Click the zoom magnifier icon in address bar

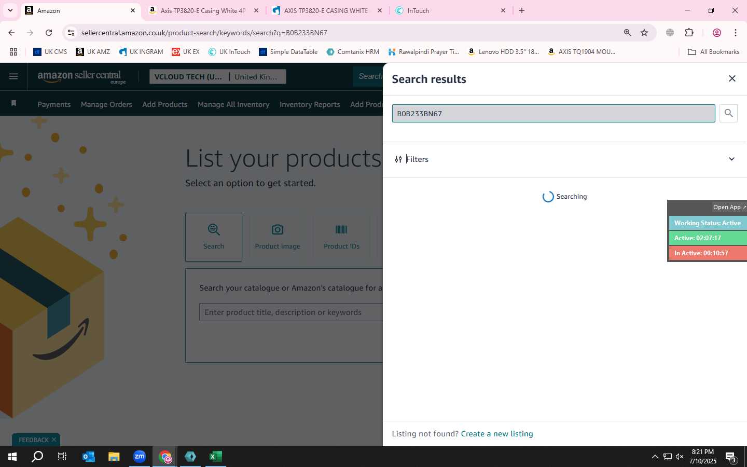pos(627,33)
